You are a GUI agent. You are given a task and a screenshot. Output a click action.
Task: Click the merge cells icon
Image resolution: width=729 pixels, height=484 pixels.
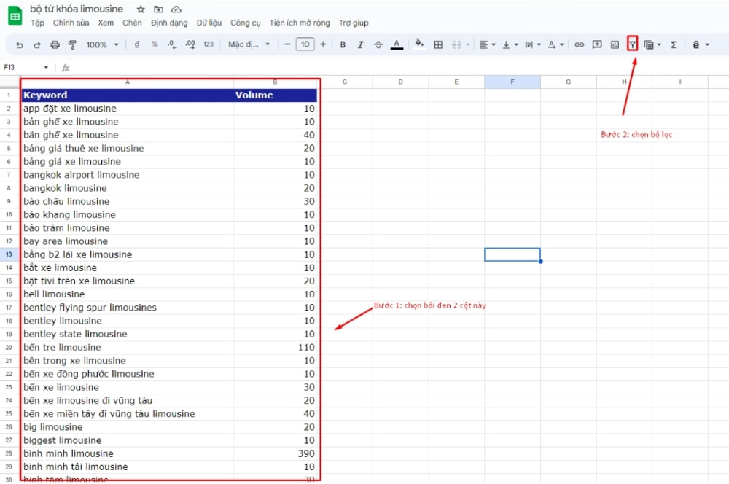click(x=456, y=44)
